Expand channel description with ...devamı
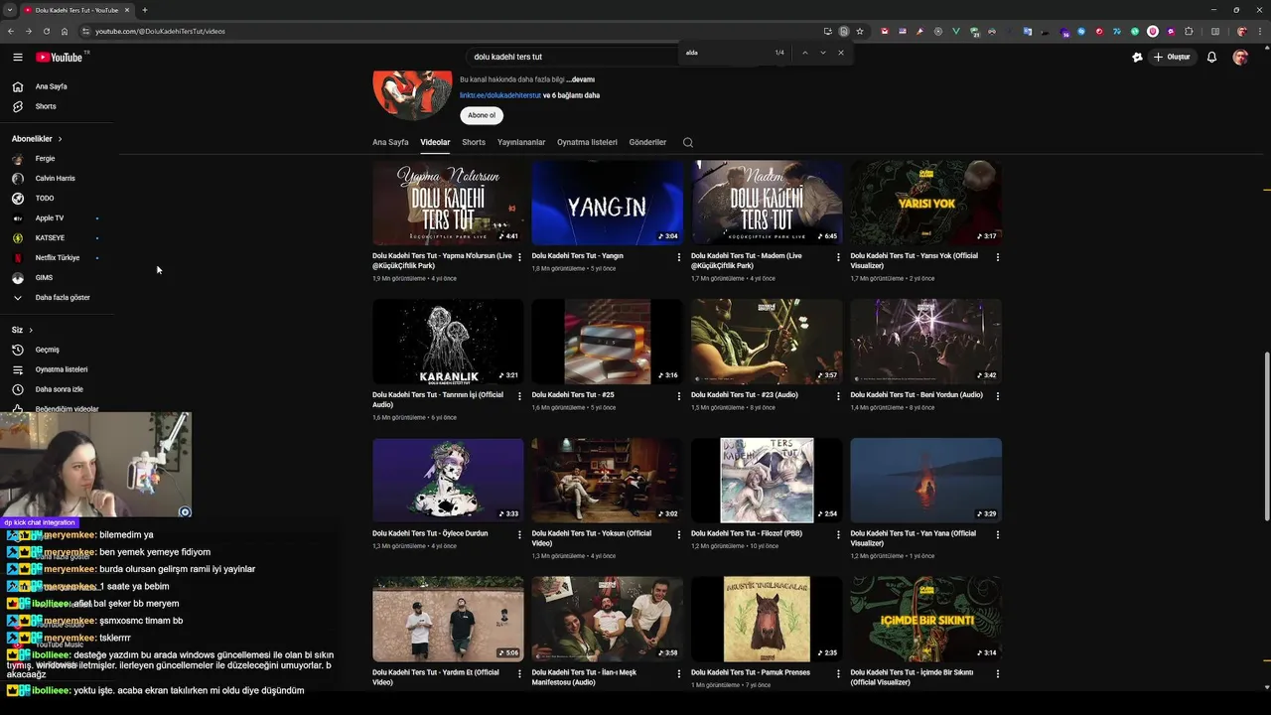 coord(580,79)
